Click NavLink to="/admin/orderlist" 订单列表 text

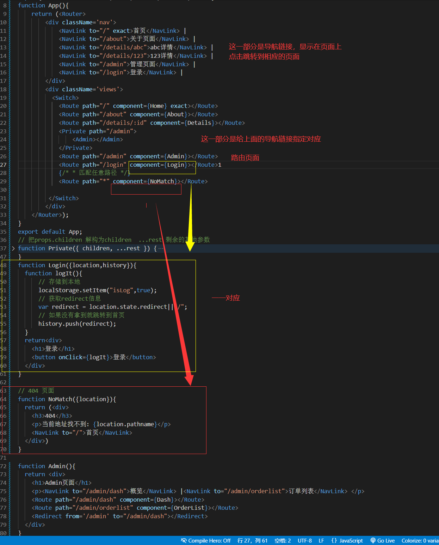(266, 491)
